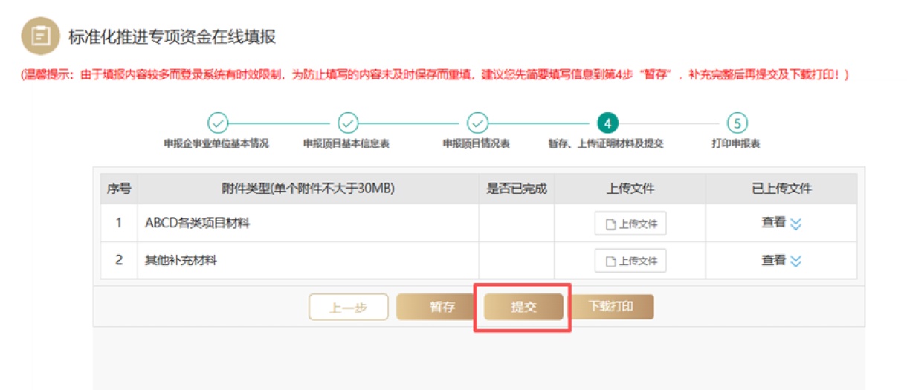907x390 pixels.
Task: Click the 下载打印 button
Action: [x=611, y=307]
